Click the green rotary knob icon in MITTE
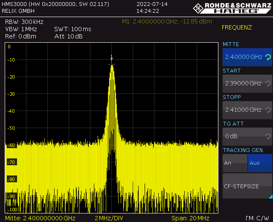 268,57
